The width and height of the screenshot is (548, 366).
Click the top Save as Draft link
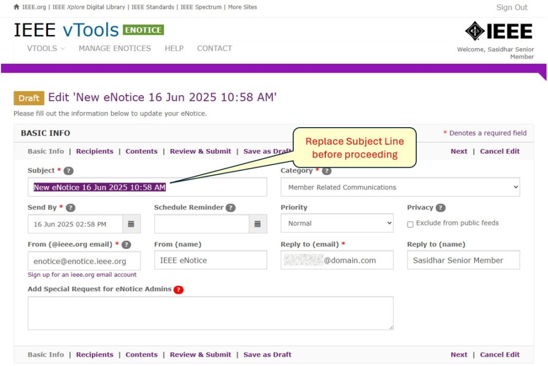(x=268, y=151)
